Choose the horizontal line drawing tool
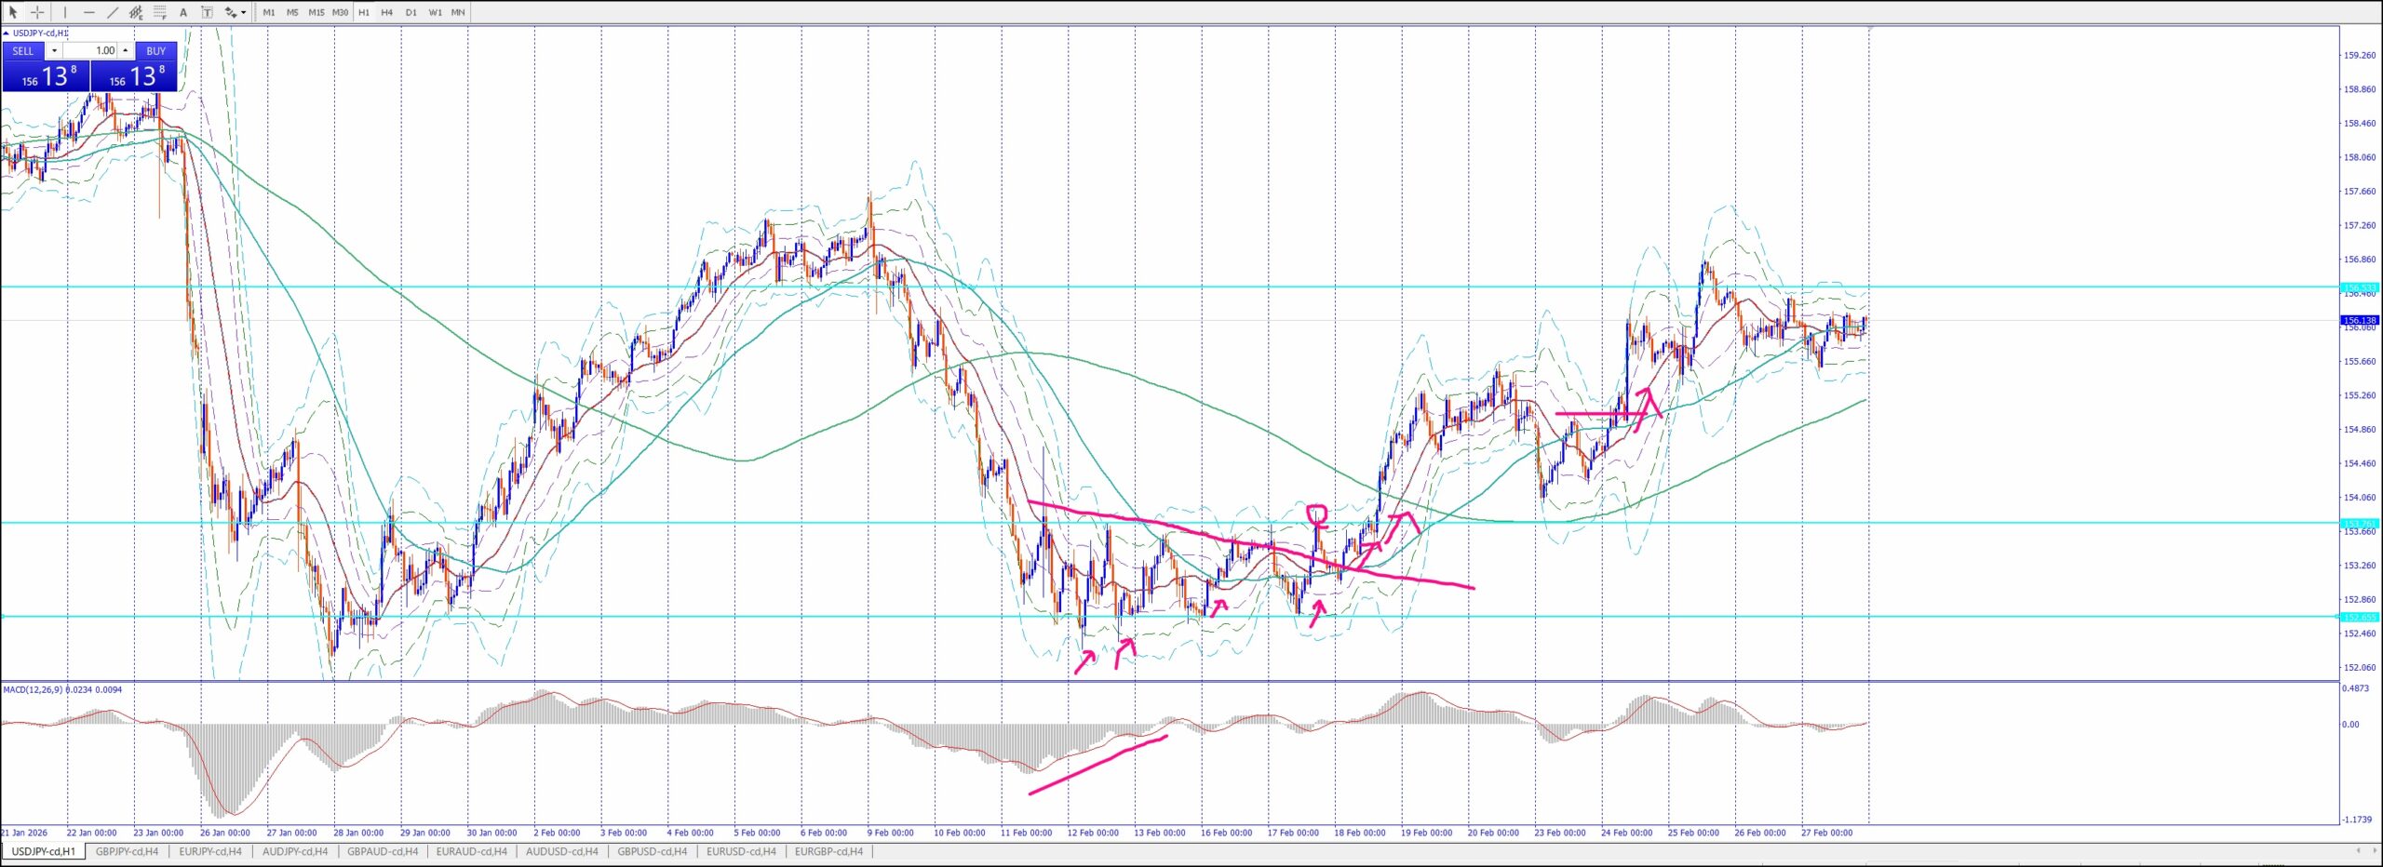This screenshot has width=2383, height=867. click(x=89, y=12)
